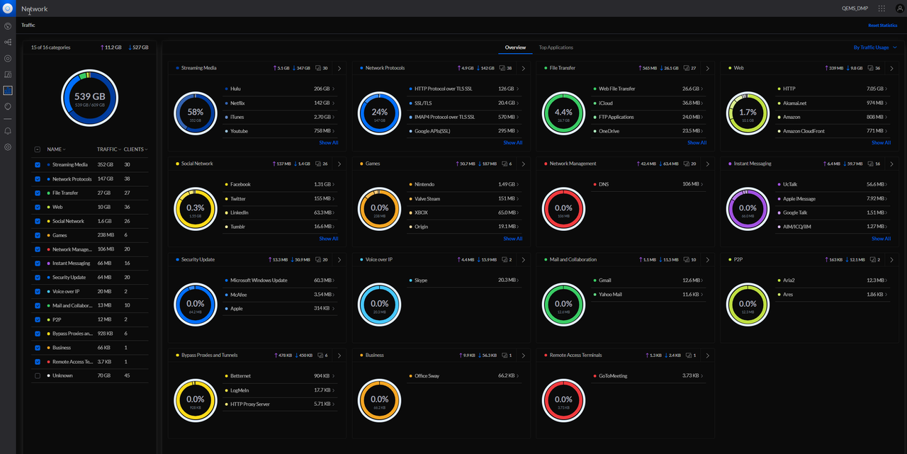Click the QEMS_DMP site name
This screenshot has width=907, height=454.
[855, 8]
